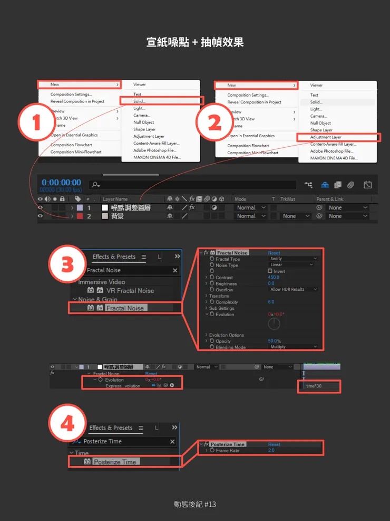The width and height of the screenshot is (390, 521).
Task: Click the Evolution angle dial
Action: pyautogui.click(x=274, y=324)
